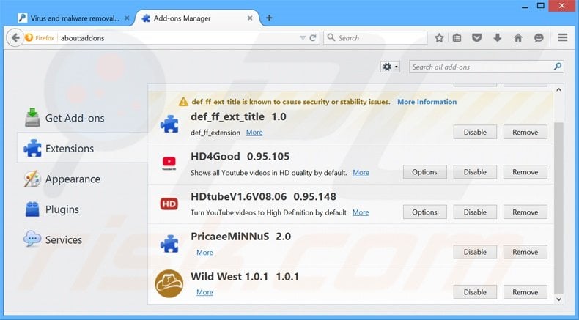
Task: Select the Add-ons Manager tab
Action: (x=196, y=18)
